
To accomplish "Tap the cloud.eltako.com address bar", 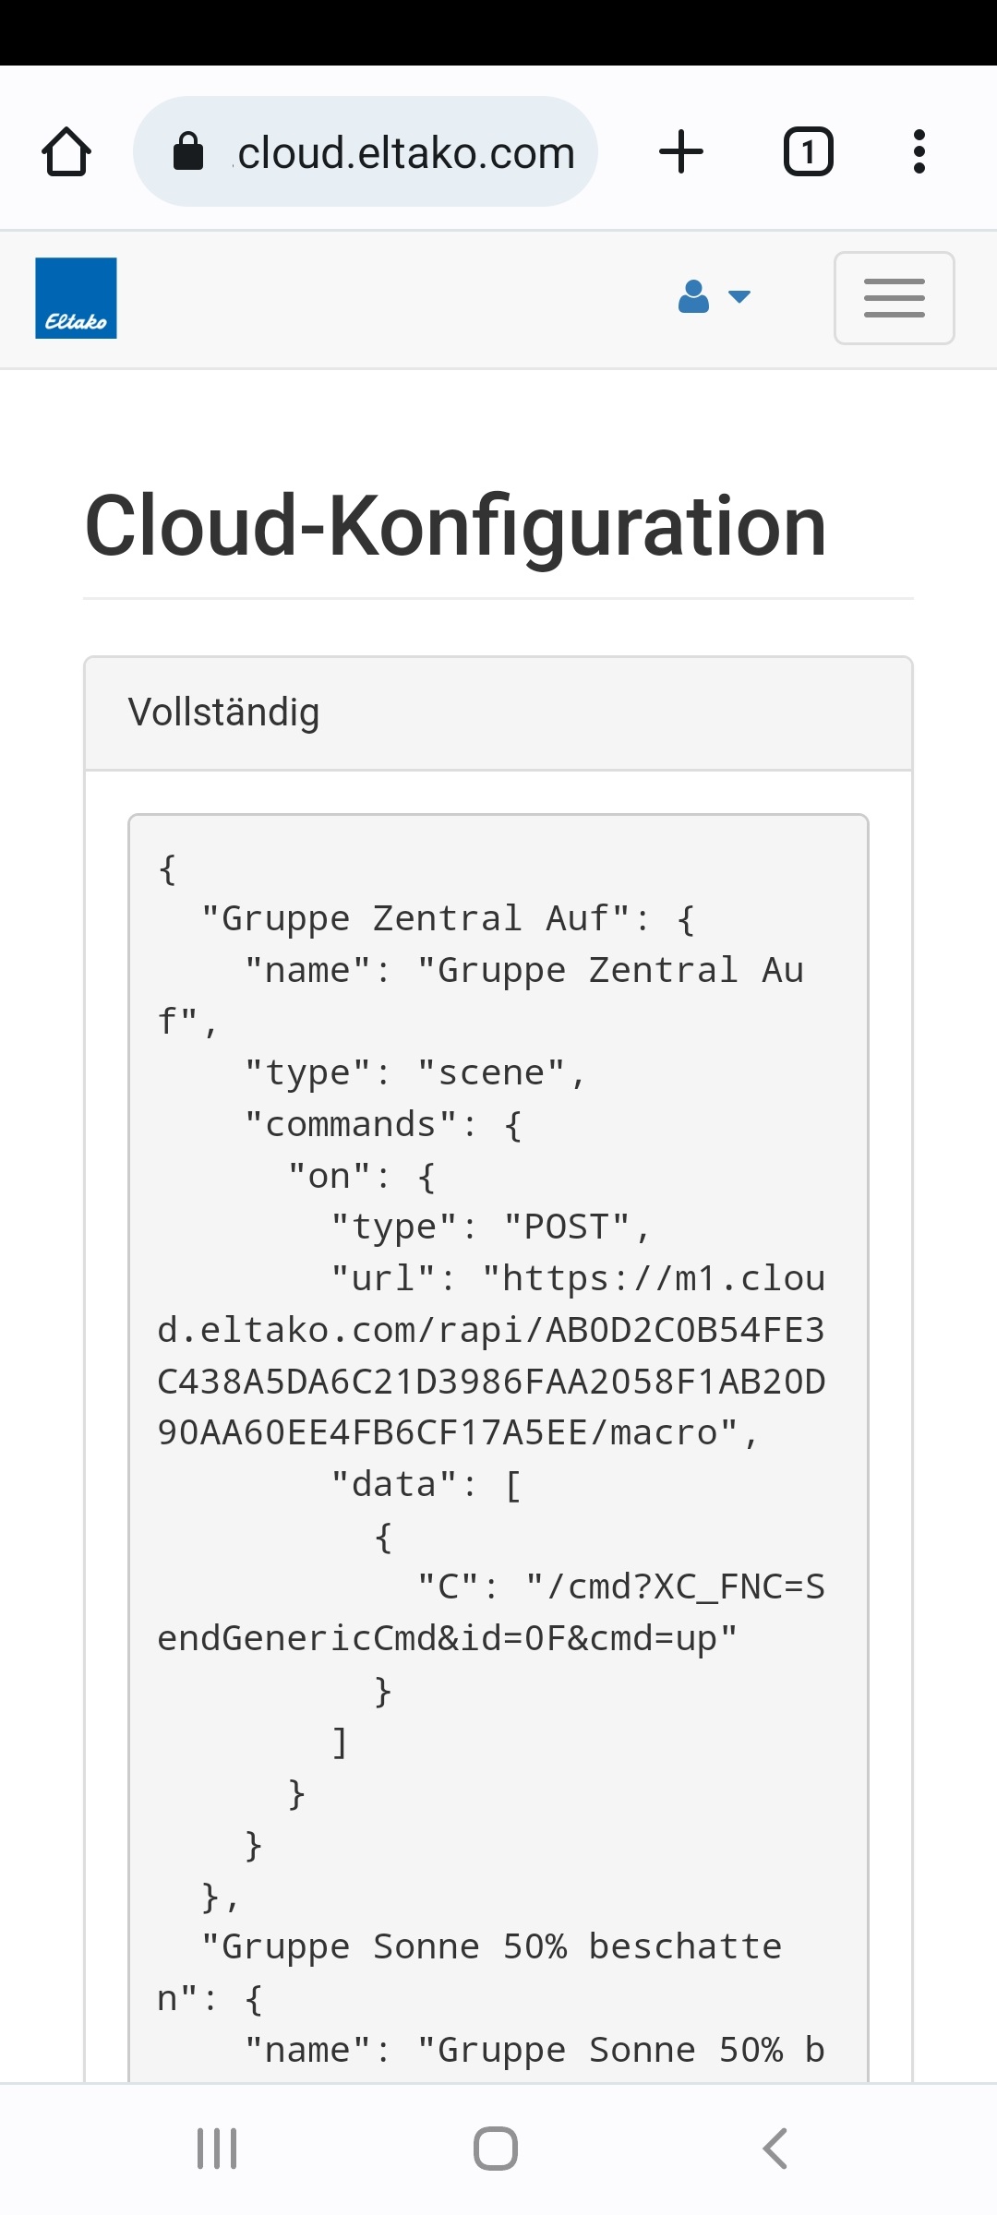I will (x=406, y=152).
